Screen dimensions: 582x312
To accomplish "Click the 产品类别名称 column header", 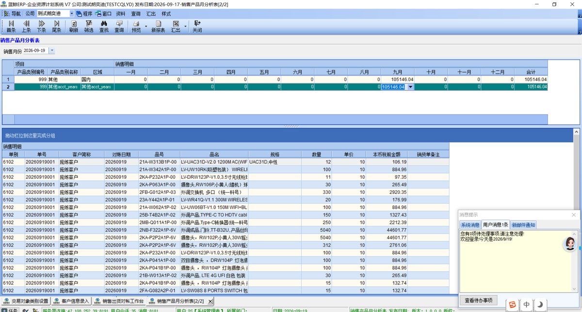I will (x=64, y=72).
